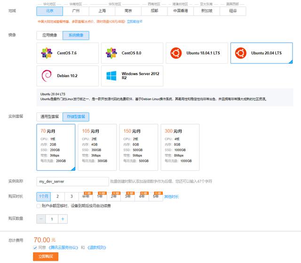Select the 2 months duration option
The image size is (301, 263).
57,196
